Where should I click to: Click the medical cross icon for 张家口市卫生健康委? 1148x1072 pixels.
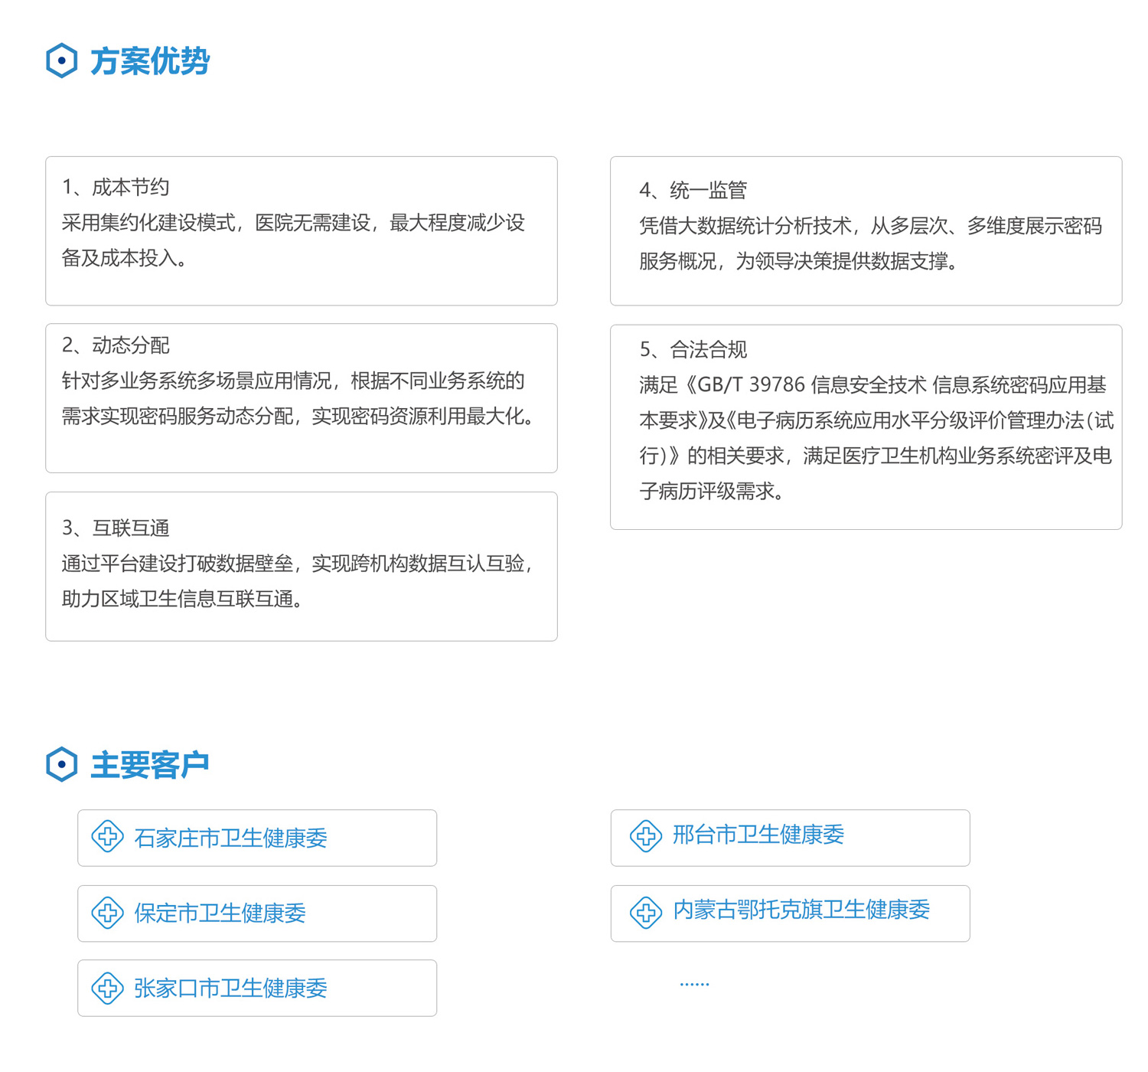pos(108,988)
